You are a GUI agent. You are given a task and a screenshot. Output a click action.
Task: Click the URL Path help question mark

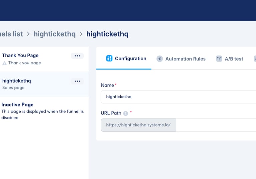(126, 113)
